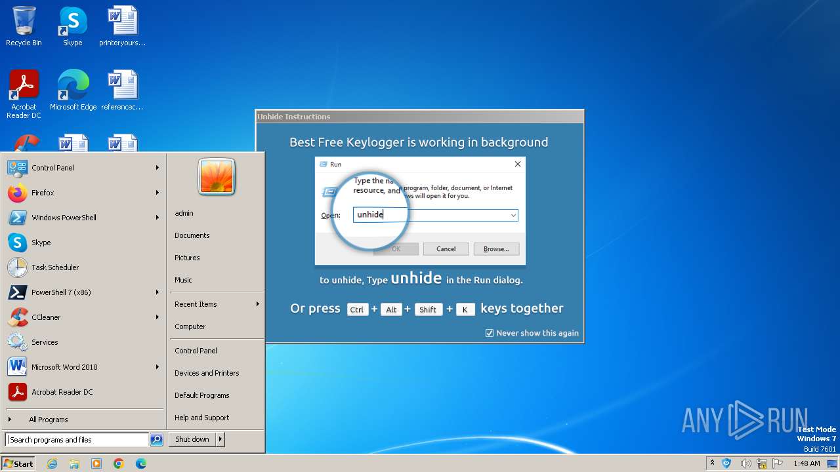Open Help and Support
The height and width of the screenshot is (472, 840).
point(201,418)
